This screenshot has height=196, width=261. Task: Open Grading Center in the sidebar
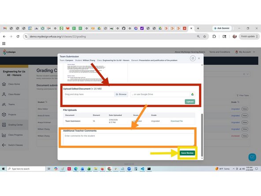tap(14, 124)
